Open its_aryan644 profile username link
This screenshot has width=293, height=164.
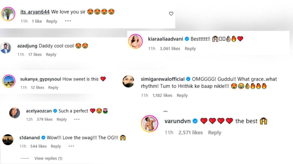point(35,12)
